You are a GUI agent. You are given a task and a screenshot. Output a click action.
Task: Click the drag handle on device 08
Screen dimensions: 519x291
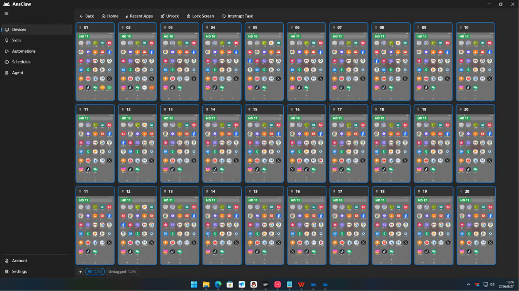tap(376, 27)
